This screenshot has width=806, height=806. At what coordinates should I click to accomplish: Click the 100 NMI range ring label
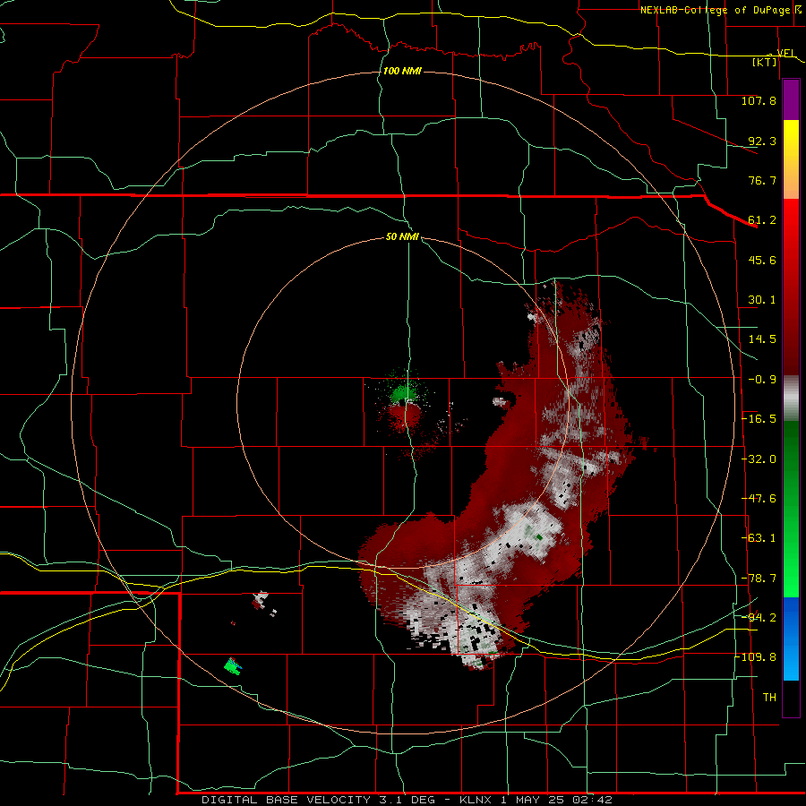pyautogui.click(x=402, y=71)
